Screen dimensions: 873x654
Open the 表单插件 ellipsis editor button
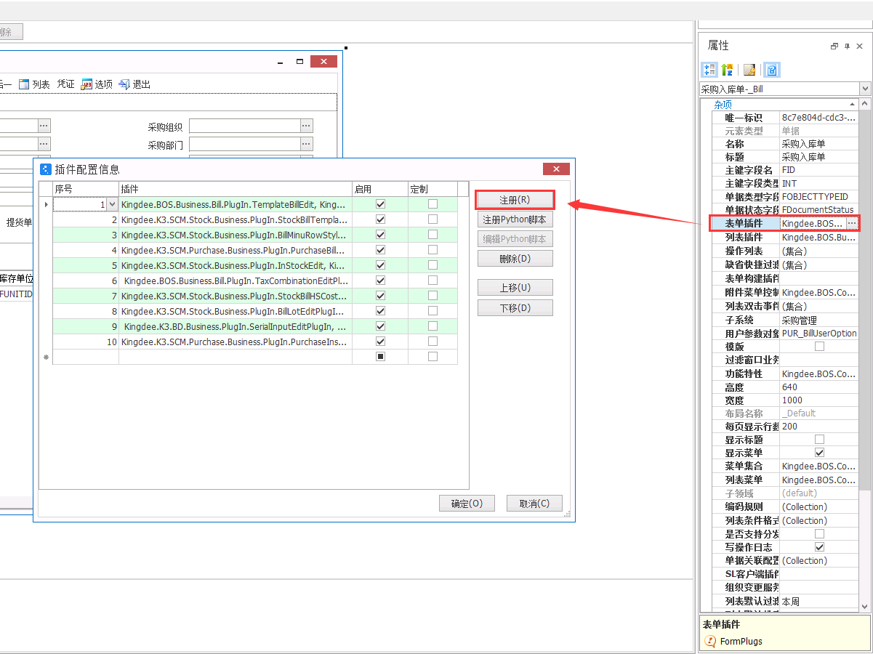(x=852, y=223)
